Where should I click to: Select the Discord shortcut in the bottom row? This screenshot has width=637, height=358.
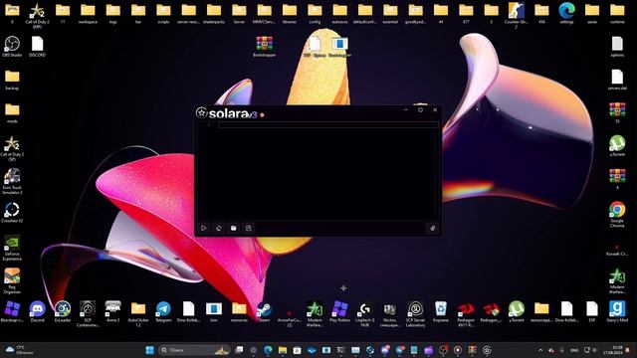38,311
